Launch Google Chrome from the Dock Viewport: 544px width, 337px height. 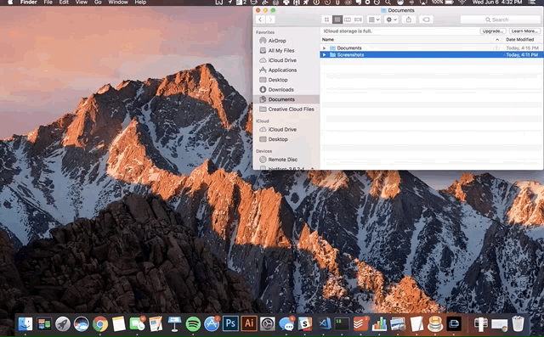[100, 324]
